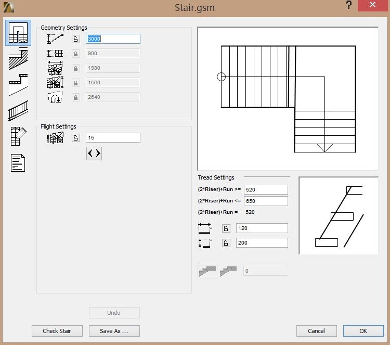Click the tread depth icon next to 120
Viewport: 390px width, 345px height.
205,228
